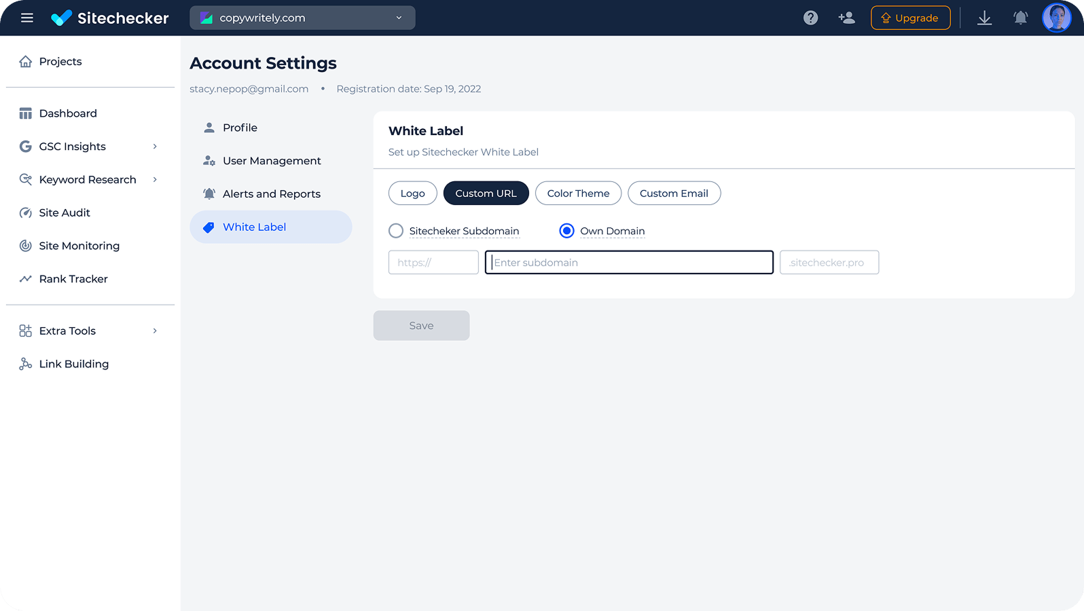Click the download arrow icon
The height and width of the screenshot is (611, 1084).
[984, 18]
